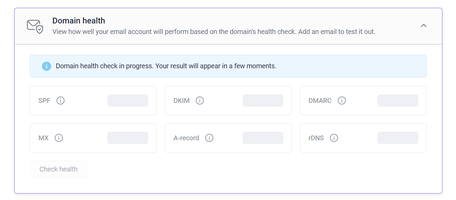Click the SPF status placeholder
Image resolution: width=456 pixels, height=200 pixels.
tap(128, 101)
